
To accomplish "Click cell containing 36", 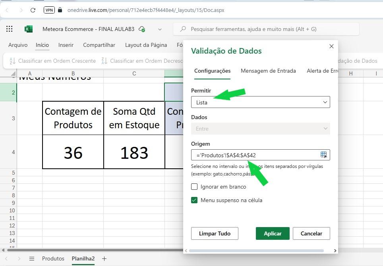I will pyautogui.click(x=73, y=152).
